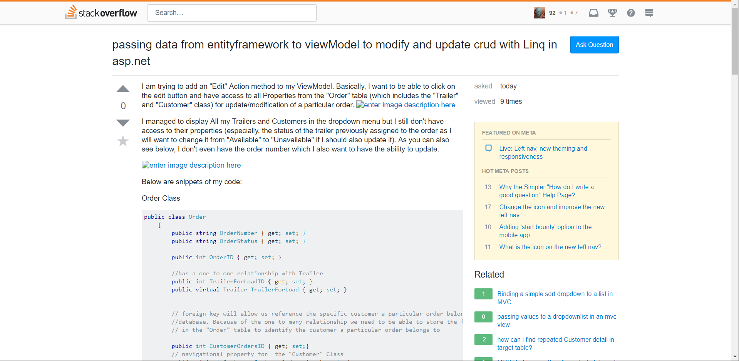The width and height of the screenshot is (739, 361).
Task: Open the 'How do I write a good question' meta post
Action: pos(546,191)
